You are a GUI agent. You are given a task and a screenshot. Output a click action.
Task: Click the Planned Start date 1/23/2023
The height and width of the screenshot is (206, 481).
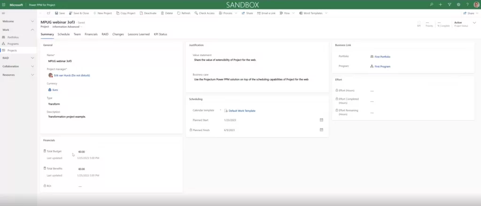click(230, 120)
